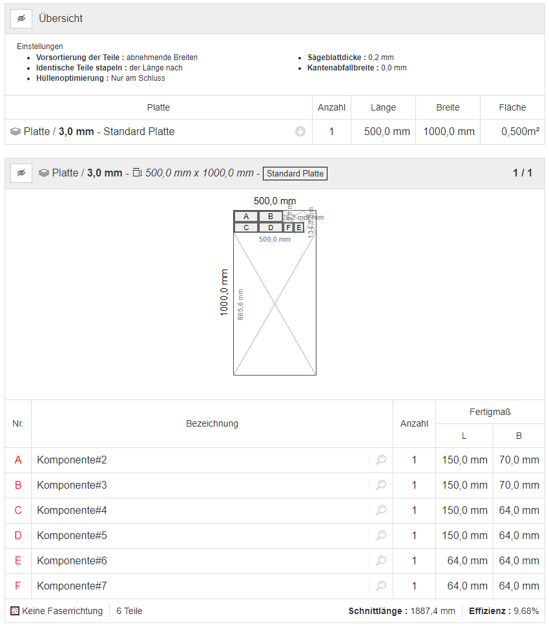
Task: Select part A in the cutting diagram
Action: [246, 217]
